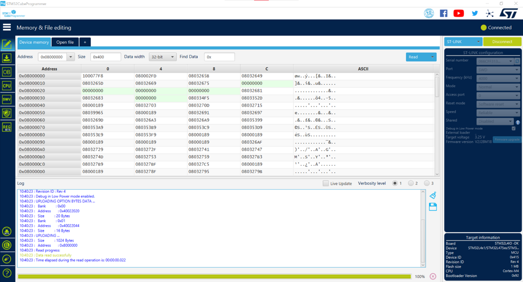Open Memory & File editing pencil icon

[x=7, y=44]
